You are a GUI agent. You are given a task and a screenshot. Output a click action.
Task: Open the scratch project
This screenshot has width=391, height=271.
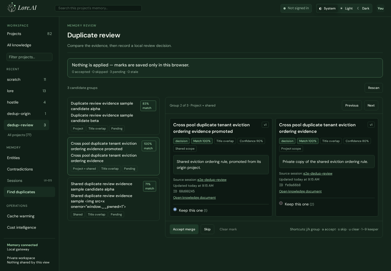26,79
